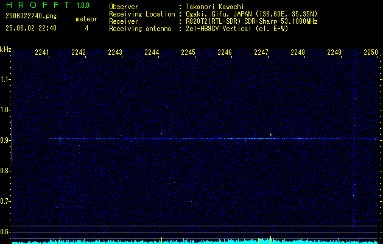The image size is (383, 244).
Task: Click the 1.0 kHz frequency label
Action: coord(5,110)
